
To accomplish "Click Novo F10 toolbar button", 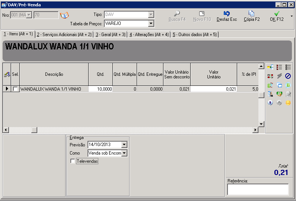I will [202, 16].
